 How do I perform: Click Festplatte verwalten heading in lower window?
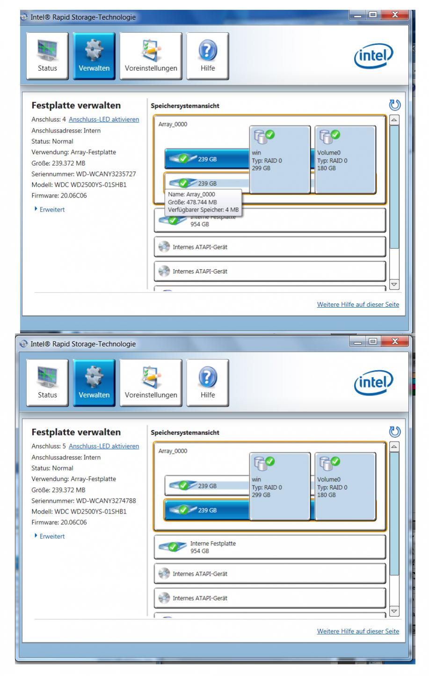coord(76,432)
